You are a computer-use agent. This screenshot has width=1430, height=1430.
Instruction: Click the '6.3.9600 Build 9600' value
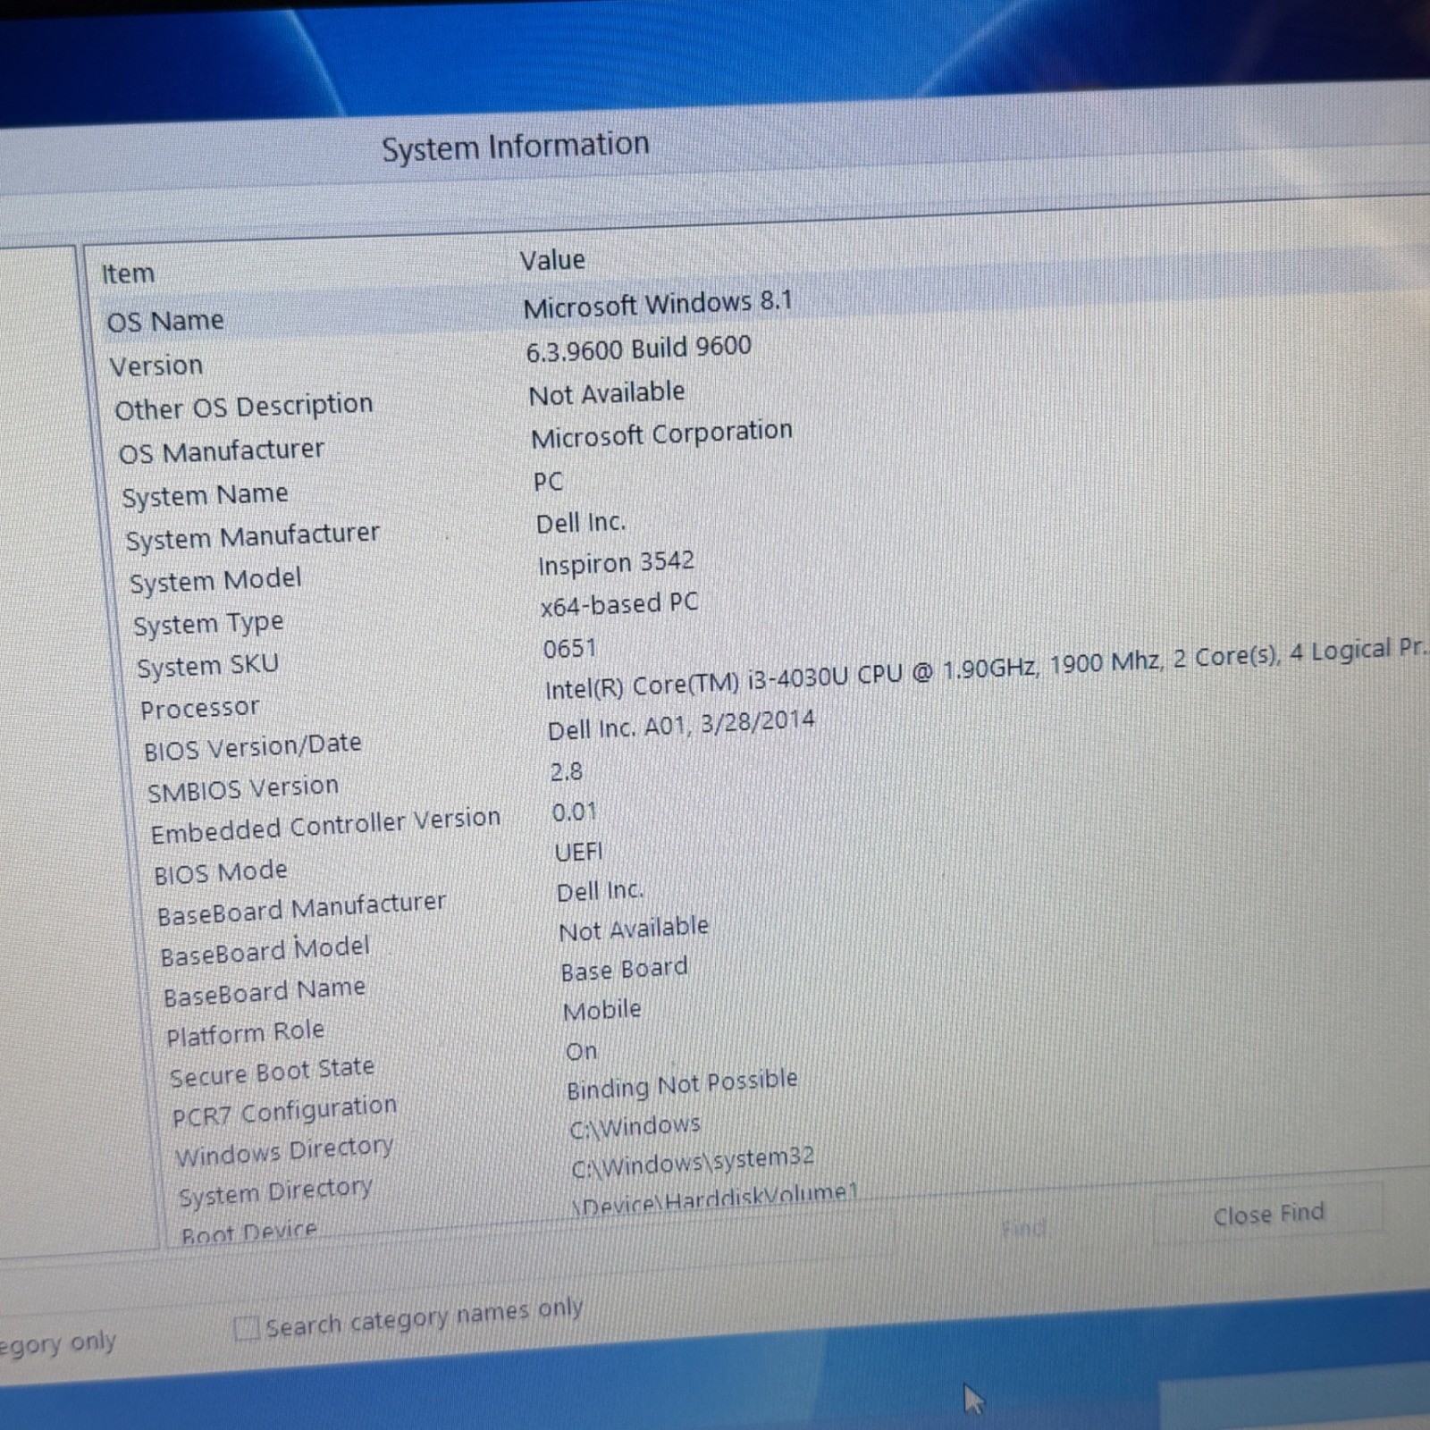[x=638, y=349]
